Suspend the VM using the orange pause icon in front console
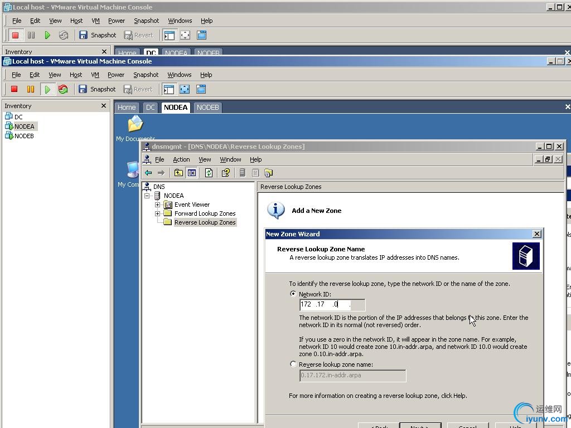The width and height of the screenshot is (571, 428). [31, 89]
